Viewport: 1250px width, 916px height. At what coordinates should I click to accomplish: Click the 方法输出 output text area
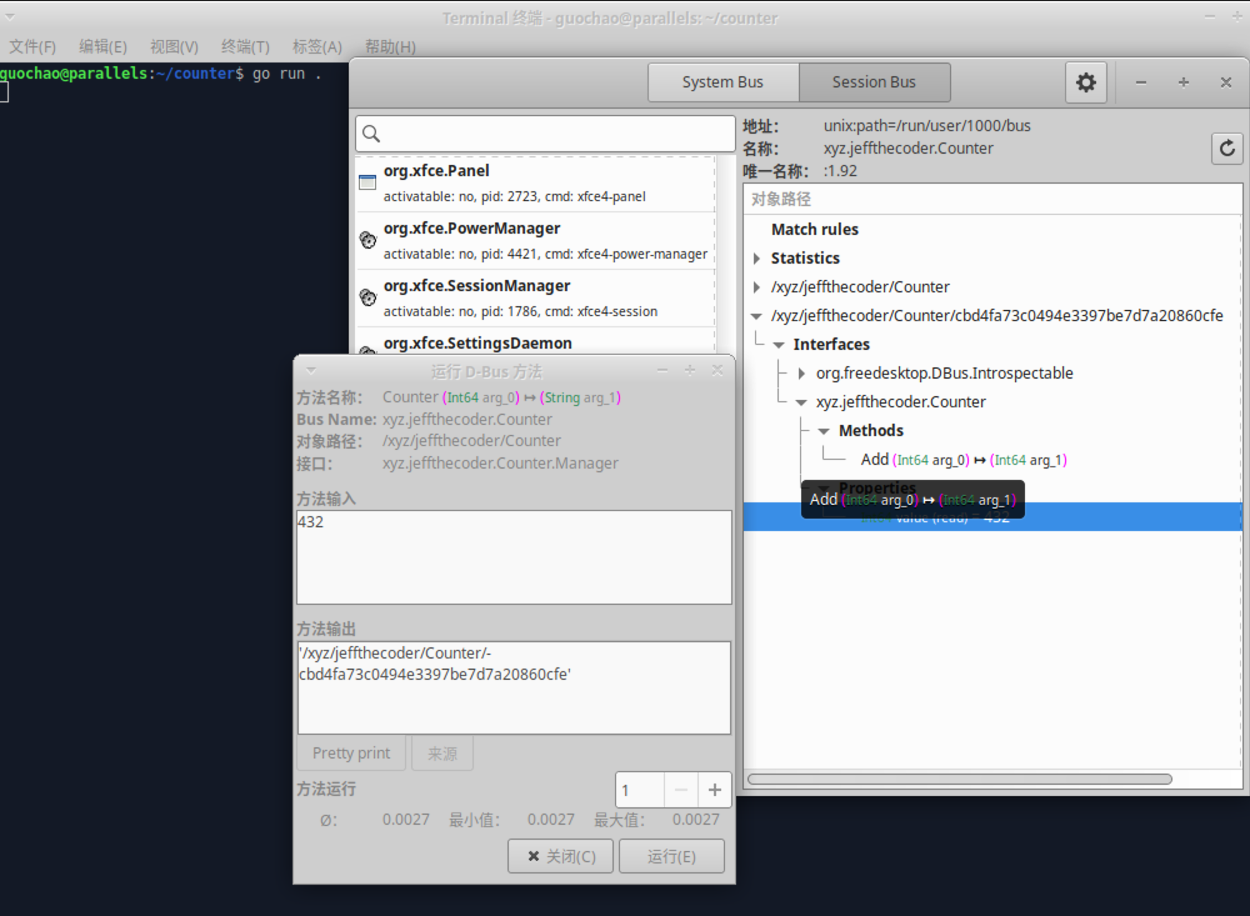[514, 688]
